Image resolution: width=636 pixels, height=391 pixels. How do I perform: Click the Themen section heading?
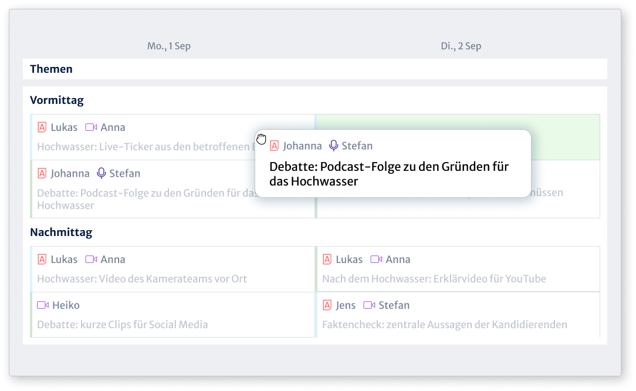51,69
